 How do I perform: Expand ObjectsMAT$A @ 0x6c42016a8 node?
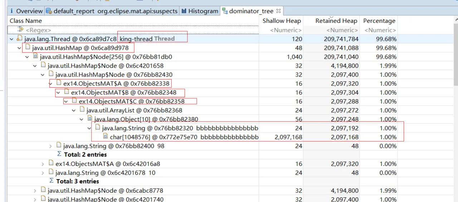pos(43,164)
